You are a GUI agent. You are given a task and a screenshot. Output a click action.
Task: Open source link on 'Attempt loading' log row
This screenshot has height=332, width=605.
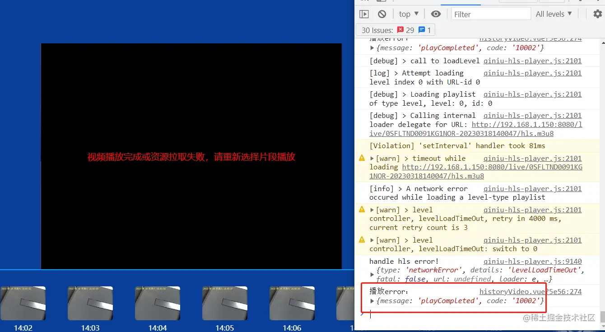tap(532, 73)
